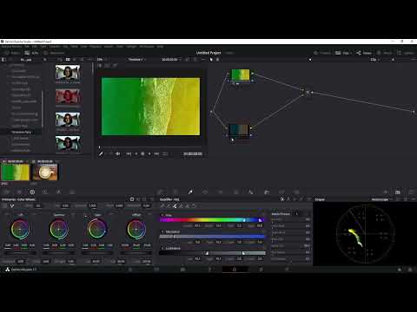Play the clip forward in viewer
417x312 pixels.
(149, 154)
